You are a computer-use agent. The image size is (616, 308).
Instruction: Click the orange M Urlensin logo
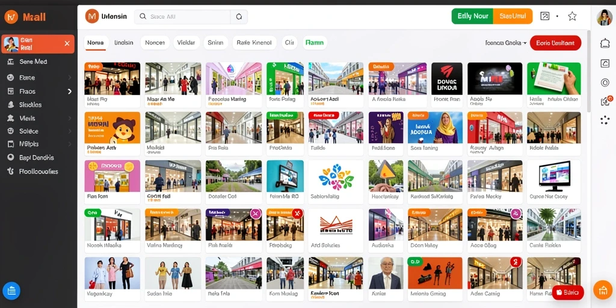coord(92,16)
